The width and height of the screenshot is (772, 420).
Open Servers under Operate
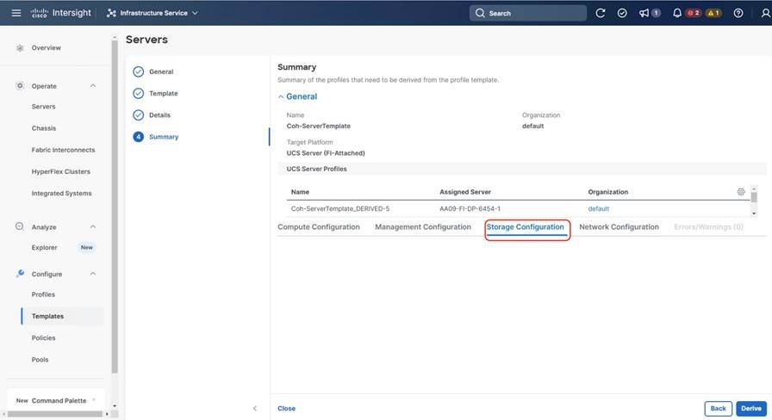tap(43, 106)
